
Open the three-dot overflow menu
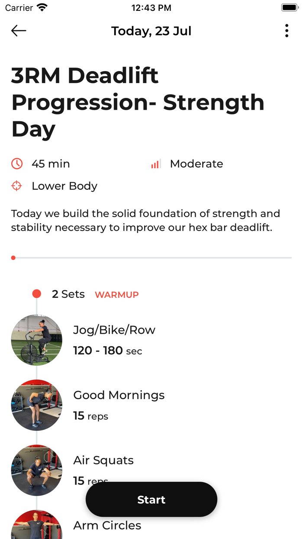(287, 31)
